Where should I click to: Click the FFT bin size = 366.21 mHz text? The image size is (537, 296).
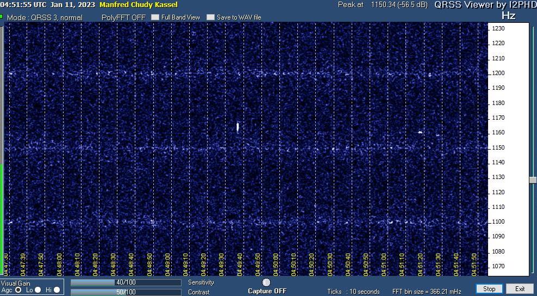tap(426, 292)
